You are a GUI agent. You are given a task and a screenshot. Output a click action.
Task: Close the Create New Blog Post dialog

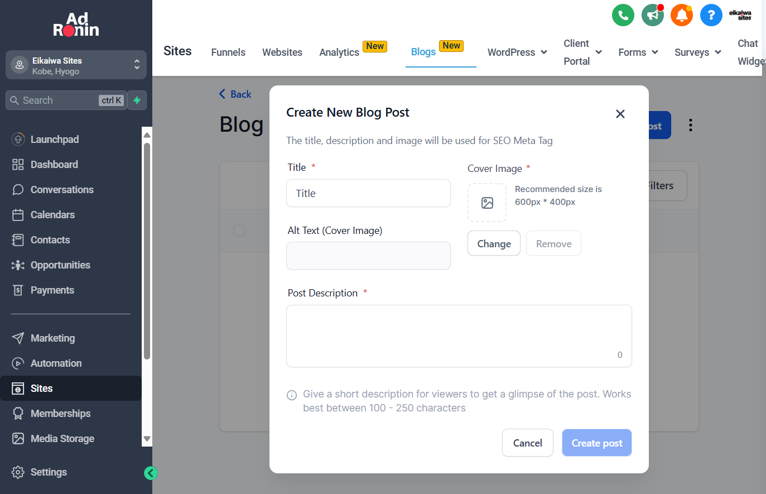click(x=620, y=114)
